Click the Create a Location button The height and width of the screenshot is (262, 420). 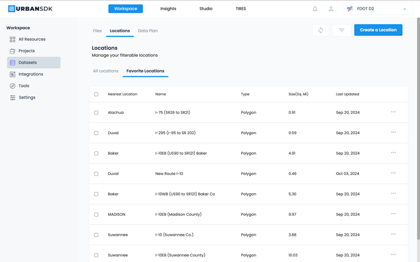(378, 30)
